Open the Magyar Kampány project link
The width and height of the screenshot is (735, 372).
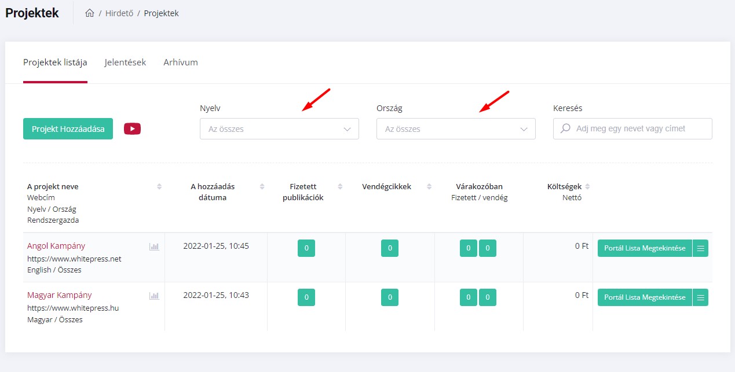tap(59, 295)
